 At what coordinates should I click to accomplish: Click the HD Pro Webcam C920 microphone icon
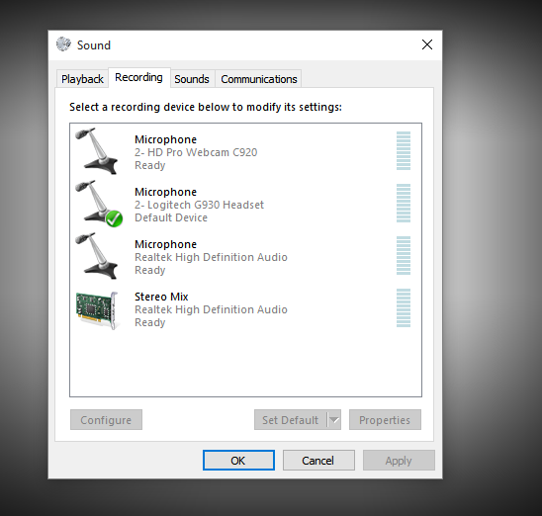coord(97,151)
